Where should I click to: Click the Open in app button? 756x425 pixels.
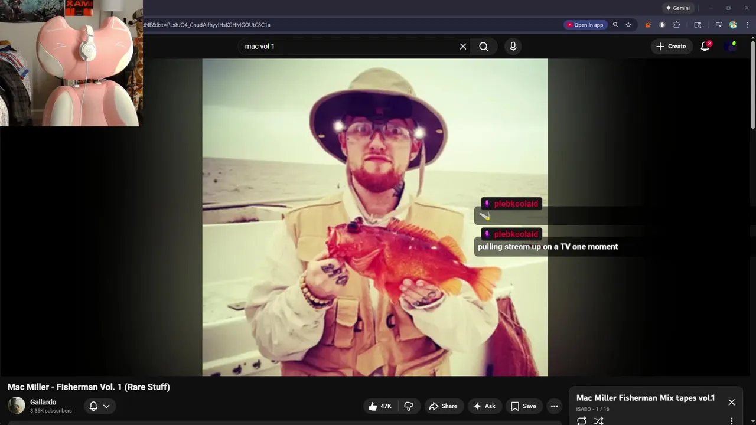585,25
